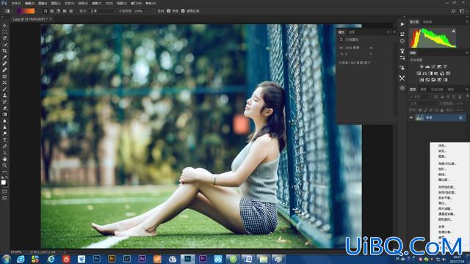Choose 纯色 (Solid Color) in popup menu
Image resolution: width=470 pixels, height=264 pixels.
(x=442, y=145)
